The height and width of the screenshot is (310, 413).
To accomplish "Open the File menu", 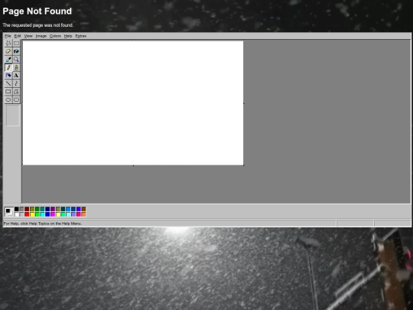I will 8,36.
